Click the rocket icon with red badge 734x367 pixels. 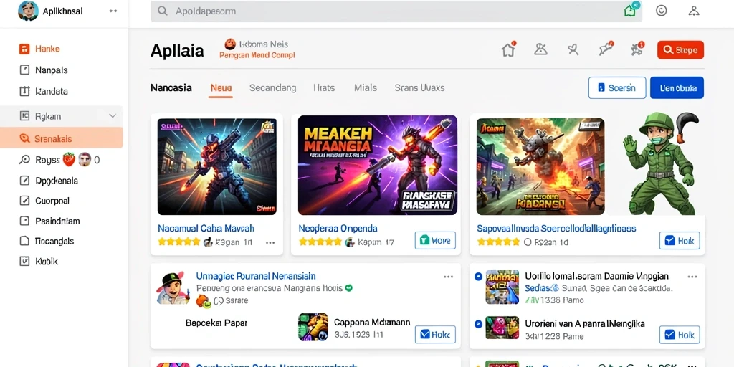[606, 49]
